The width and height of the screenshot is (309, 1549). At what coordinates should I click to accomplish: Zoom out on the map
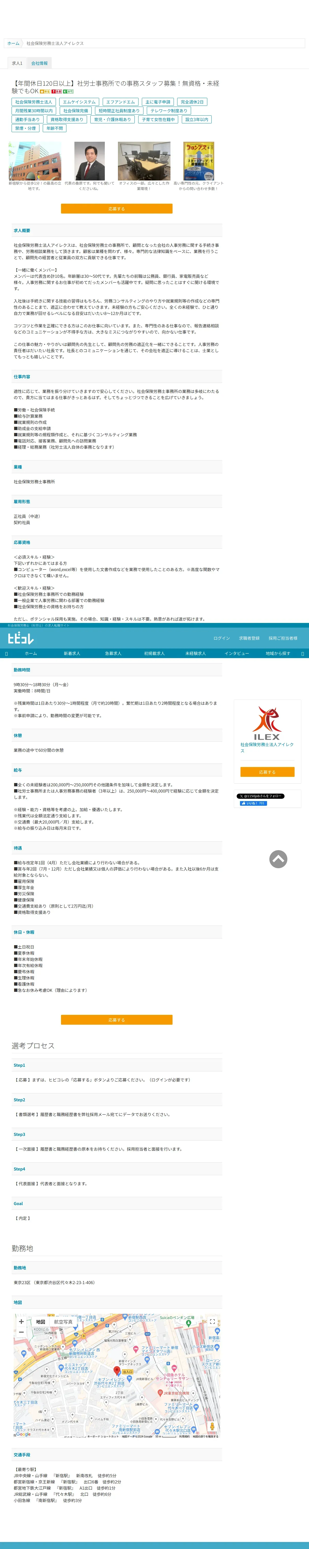21,1332
